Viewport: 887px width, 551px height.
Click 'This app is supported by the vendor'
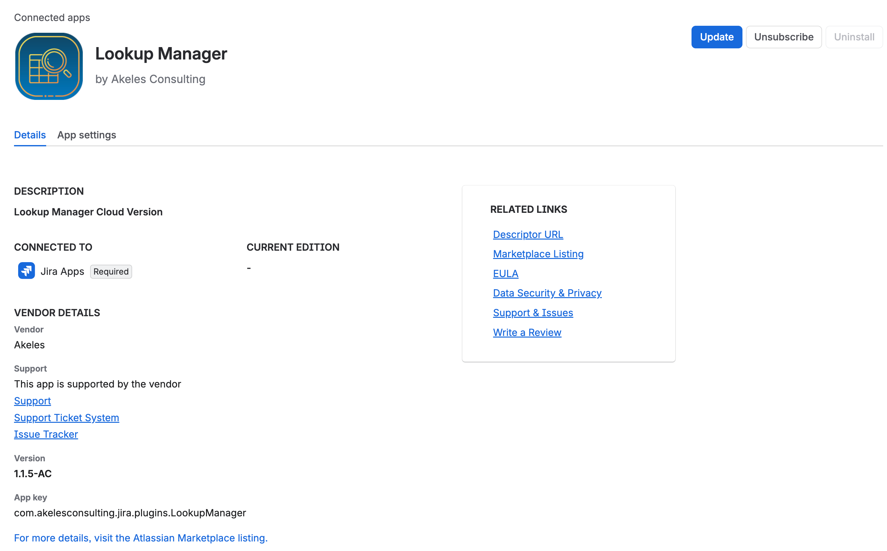98,384
